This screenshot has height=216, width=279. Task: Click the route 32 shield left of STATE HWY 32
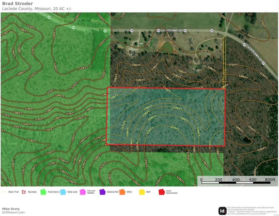pos(158,31)
